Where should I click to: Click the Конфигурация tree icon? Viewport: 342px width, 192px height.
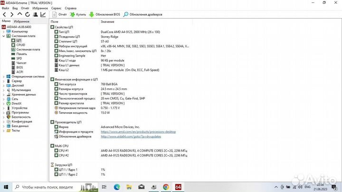[x=8, y=122]
